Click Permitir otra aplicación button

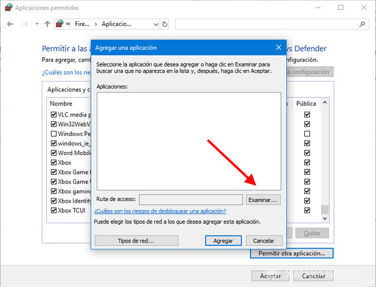point(292,253)
